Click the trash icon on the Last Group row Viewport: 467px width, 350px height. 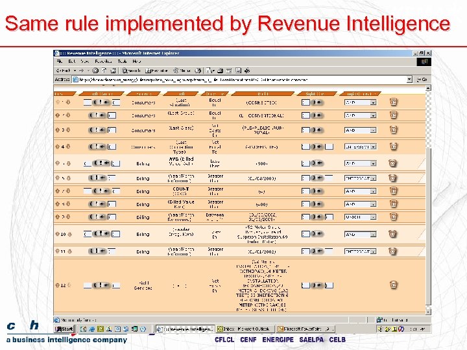point(393,115)
